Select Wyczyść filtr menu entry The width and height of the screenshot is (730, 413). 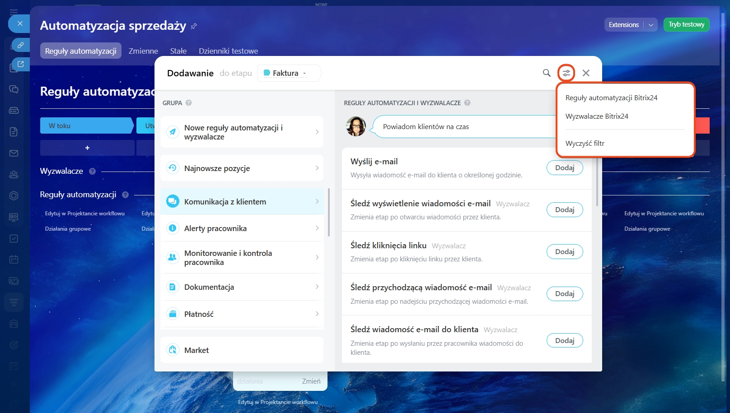coord(585,144)
